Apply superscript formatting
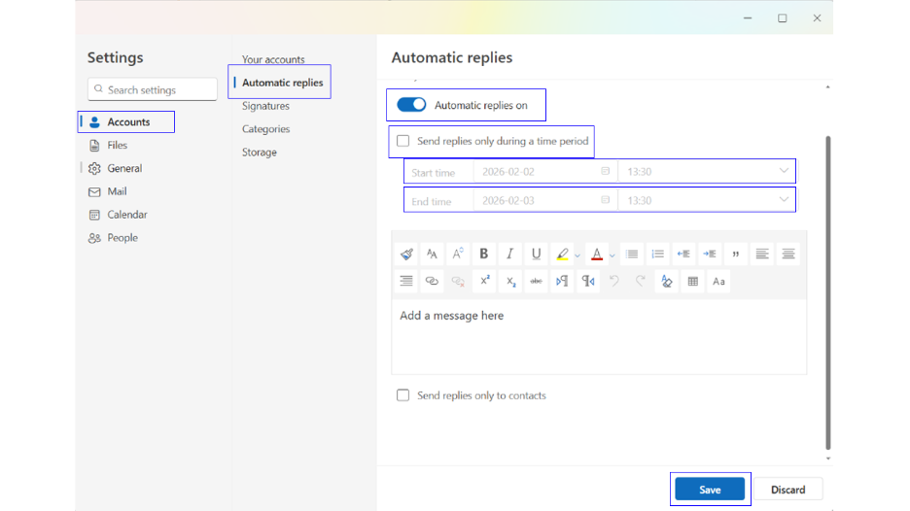 [484, 282]
